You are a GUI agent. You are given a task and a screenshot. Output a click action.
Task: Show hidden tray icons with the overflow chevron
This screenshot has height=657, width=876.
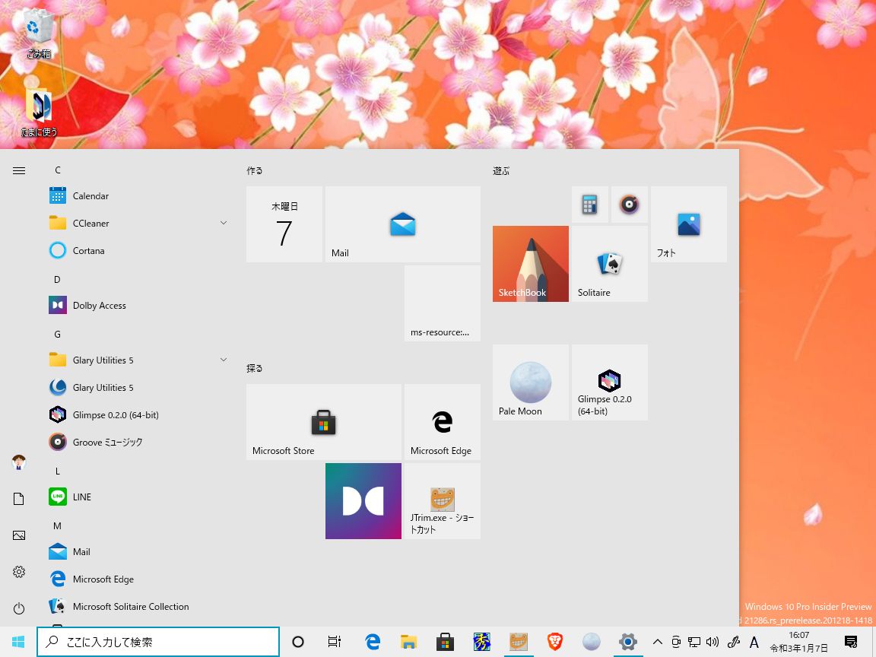point(657,641)
